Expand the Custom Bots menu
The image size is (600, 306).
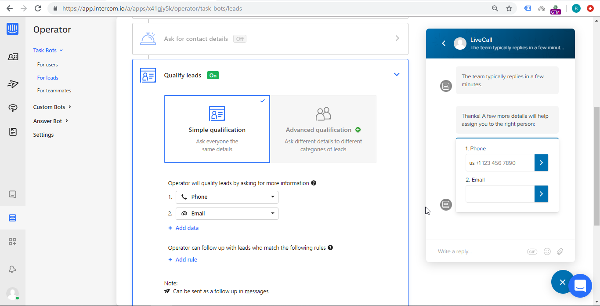pos(52,107)
